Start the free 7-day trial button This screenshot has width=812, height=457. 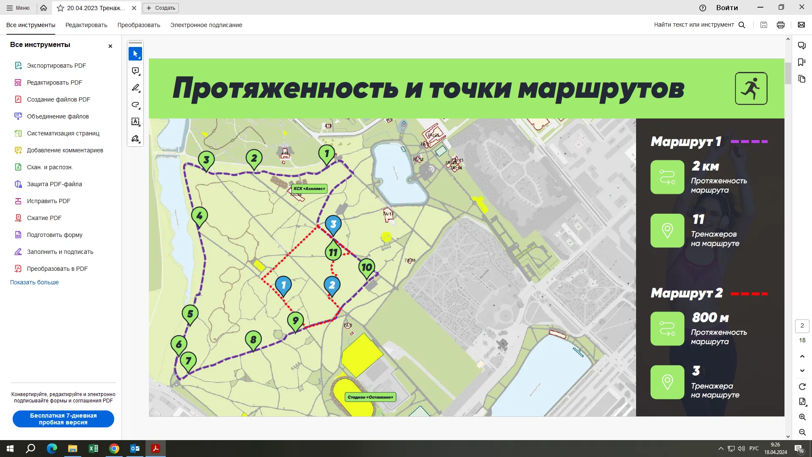click(63, 419)
